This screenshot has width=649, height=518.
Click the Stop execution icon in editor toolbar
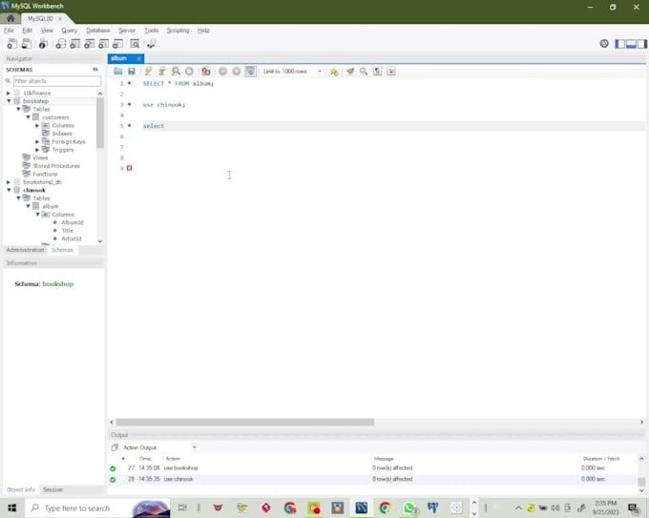190,72
